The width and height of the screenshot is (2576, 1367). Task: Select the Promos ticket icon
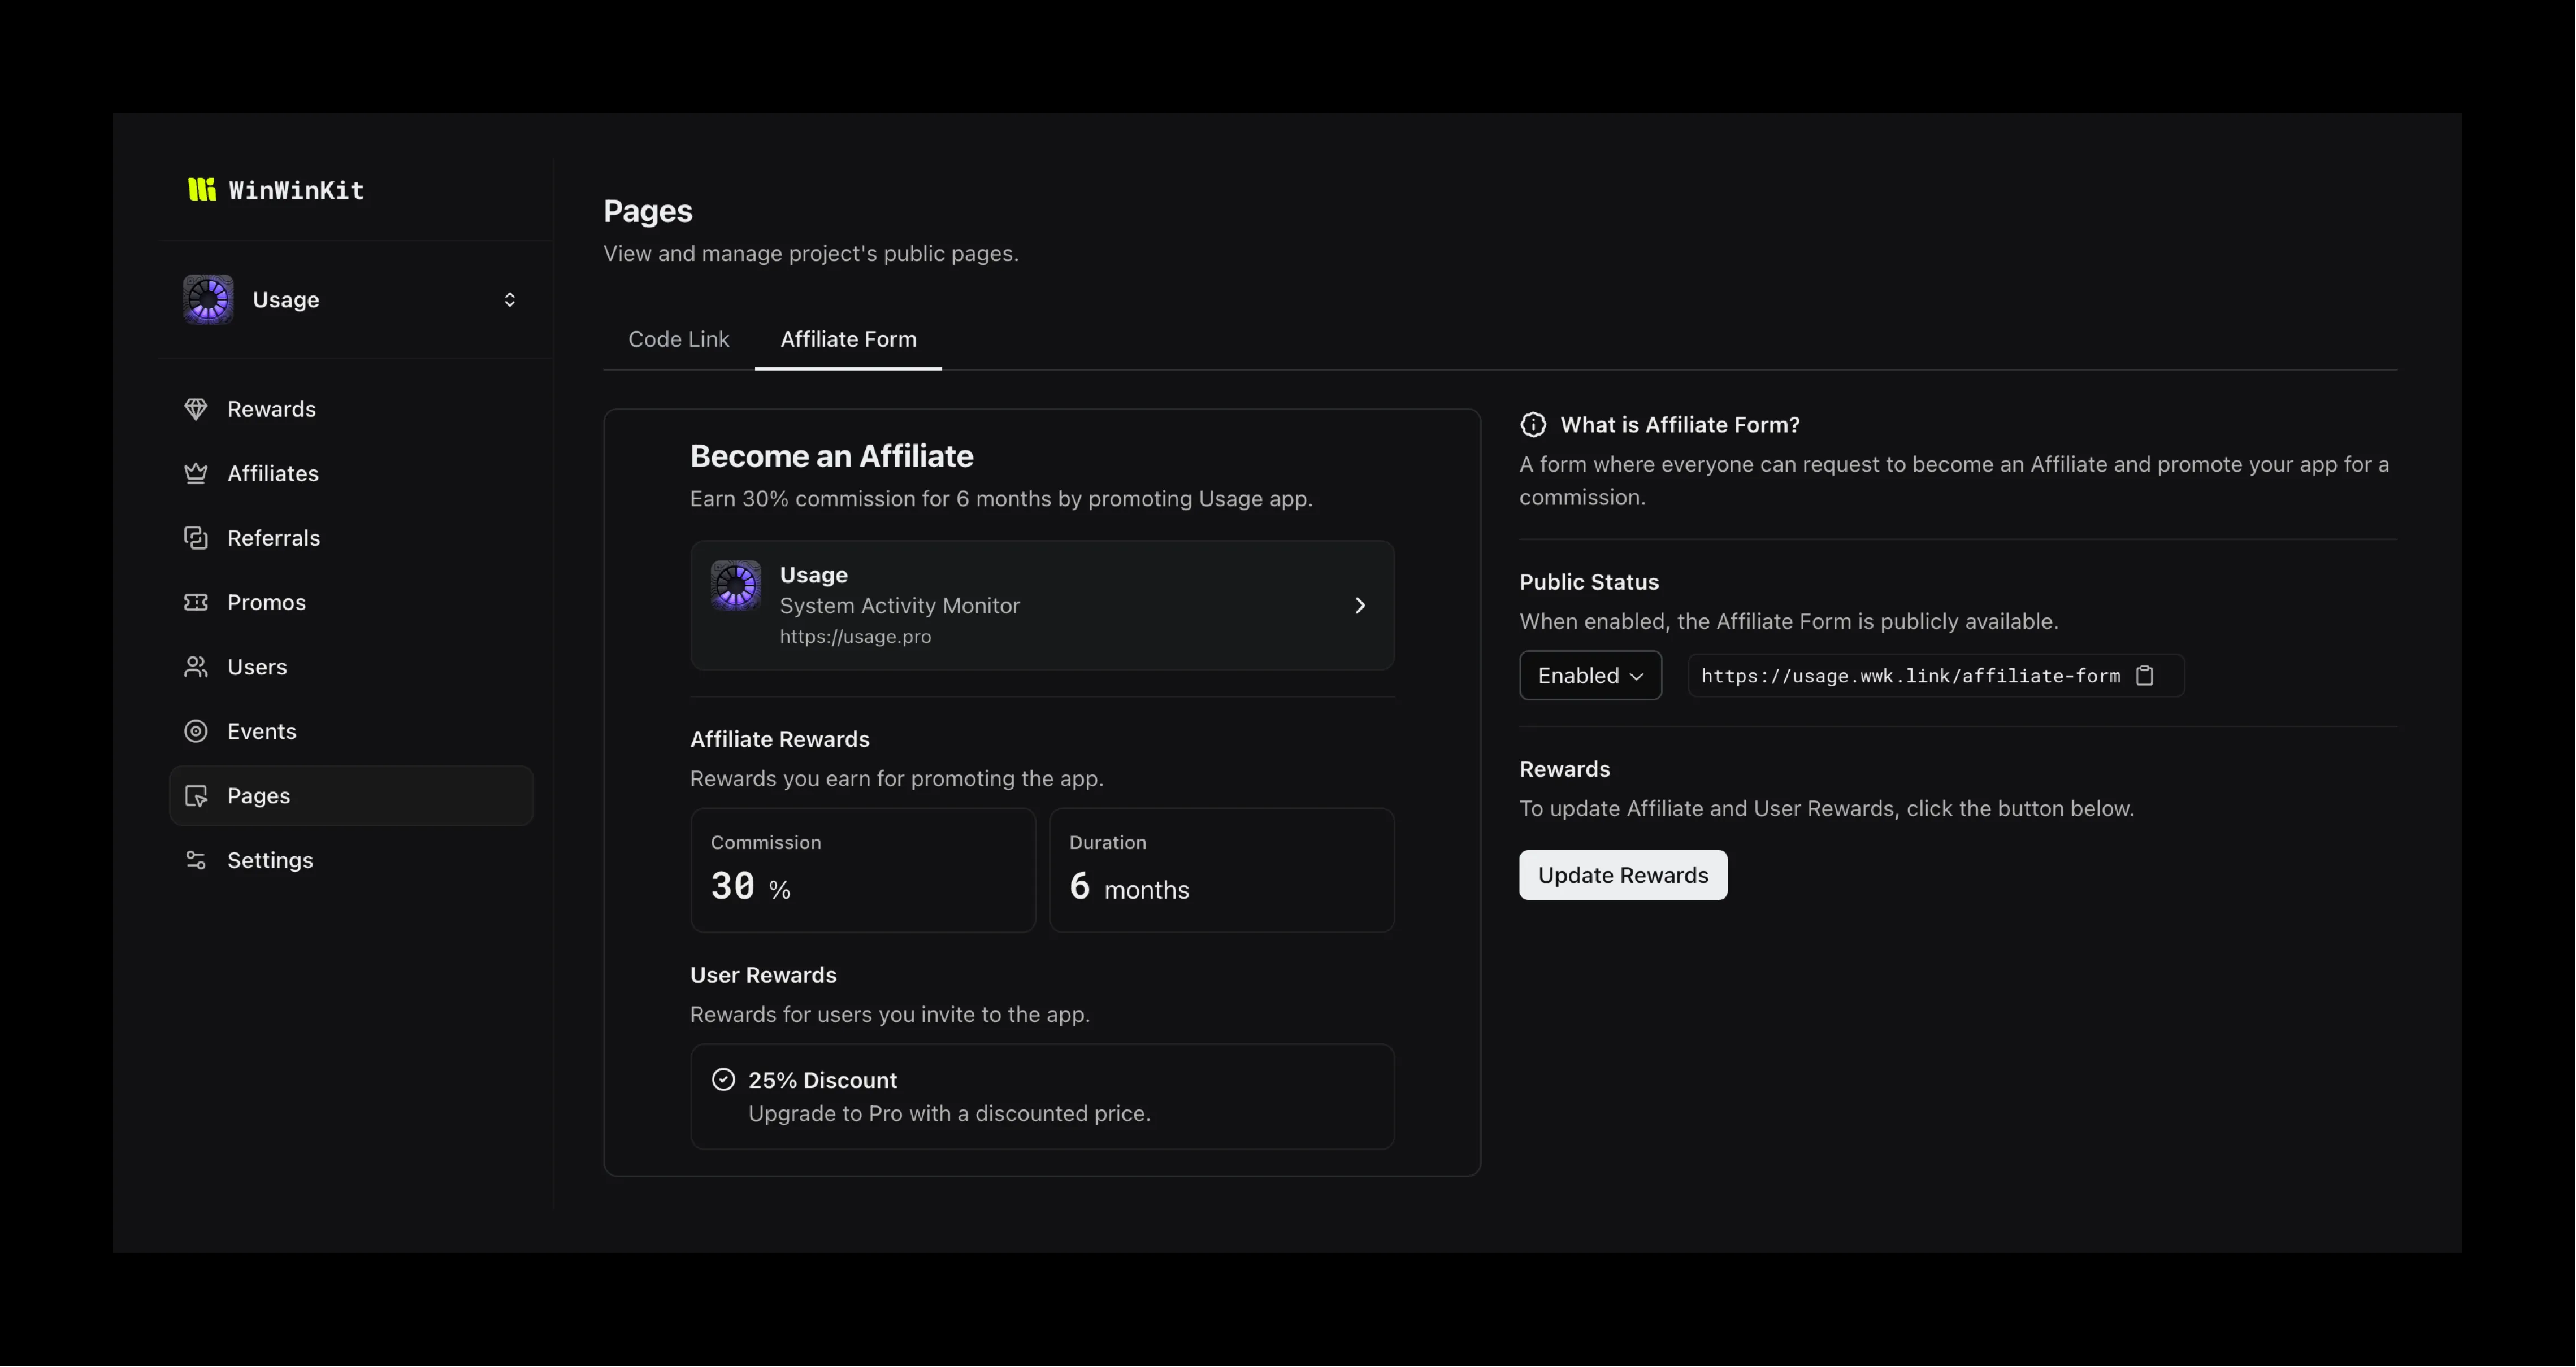(x=196, y=602)
